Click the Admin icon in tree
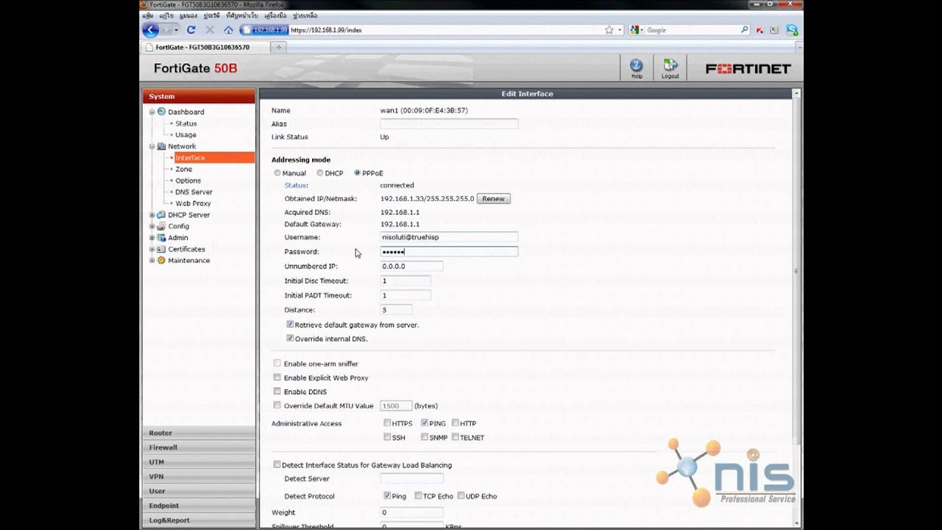 162,238
